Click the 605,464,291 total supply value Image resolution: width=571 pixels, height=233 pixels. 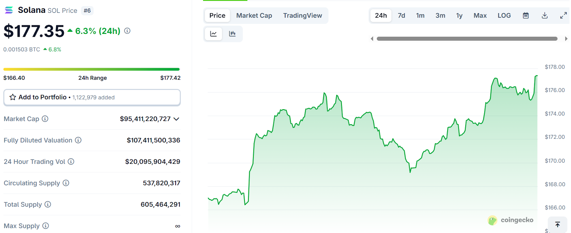[161, 204]
